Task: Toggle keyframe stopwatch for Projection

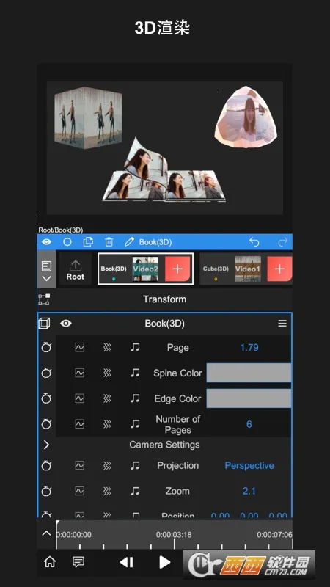Action: point(46,466)
